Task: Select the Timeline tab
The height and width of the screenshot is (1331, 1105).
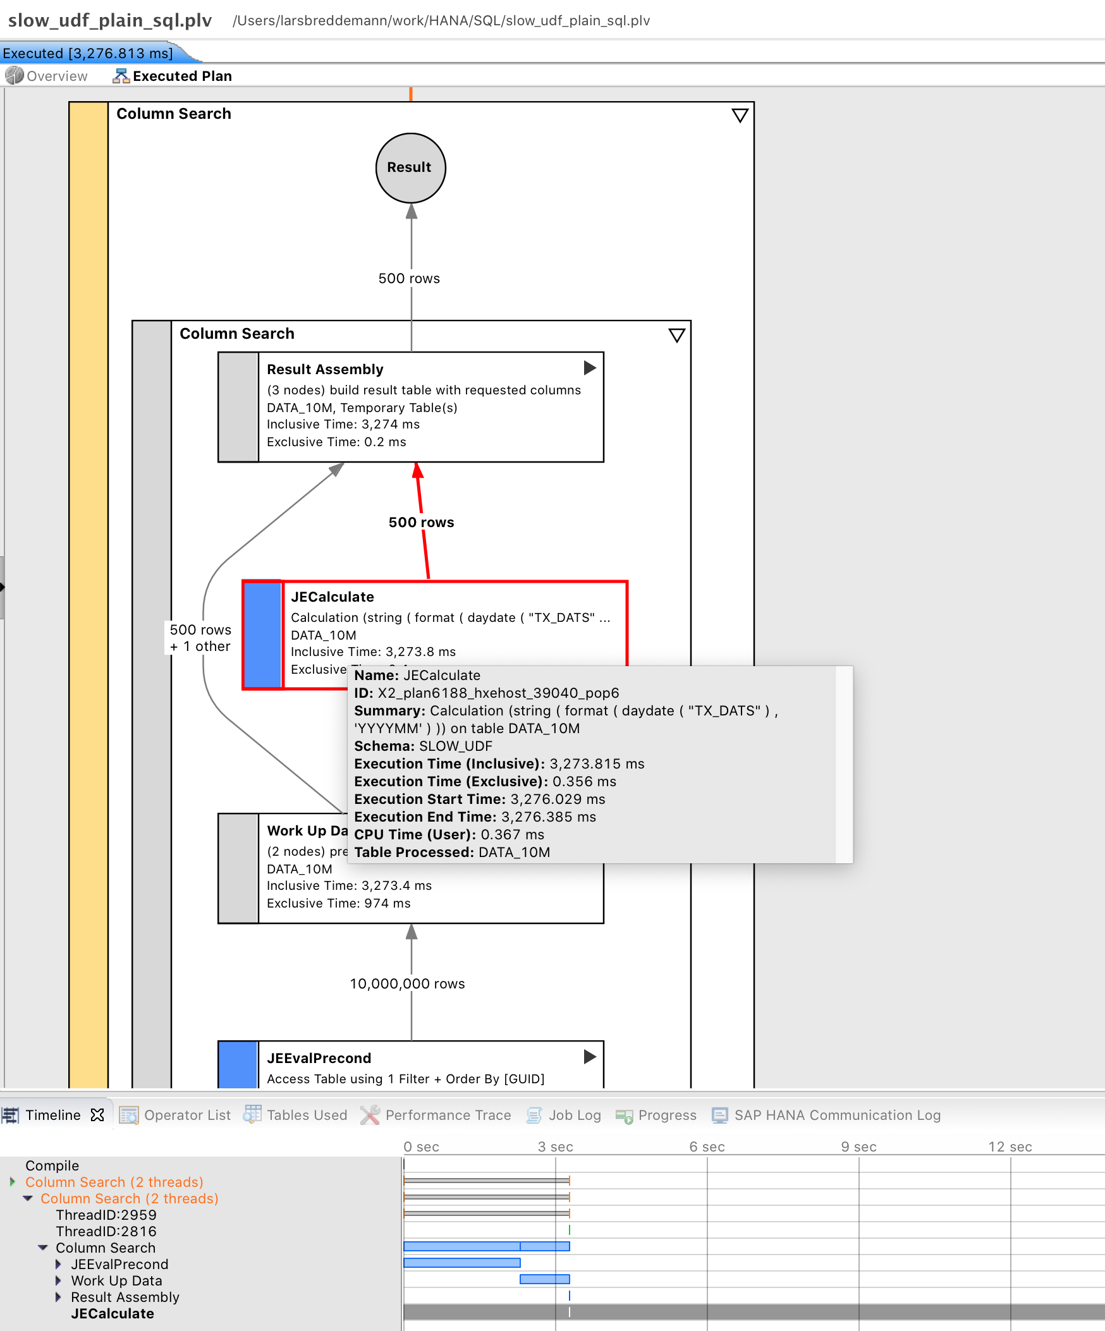Action: click(x=53, y=1115)
